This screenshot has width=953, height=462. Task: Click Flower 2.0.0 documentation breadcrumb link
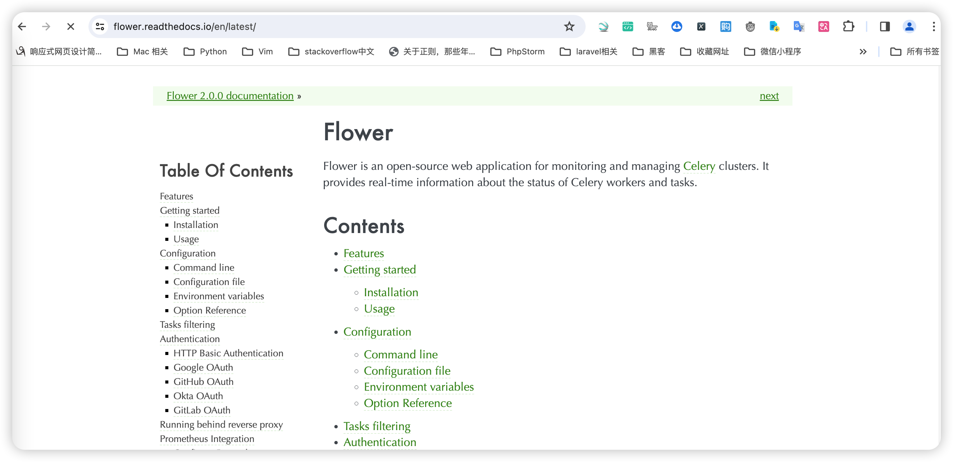pyautogui.click(x=230, y=96)
